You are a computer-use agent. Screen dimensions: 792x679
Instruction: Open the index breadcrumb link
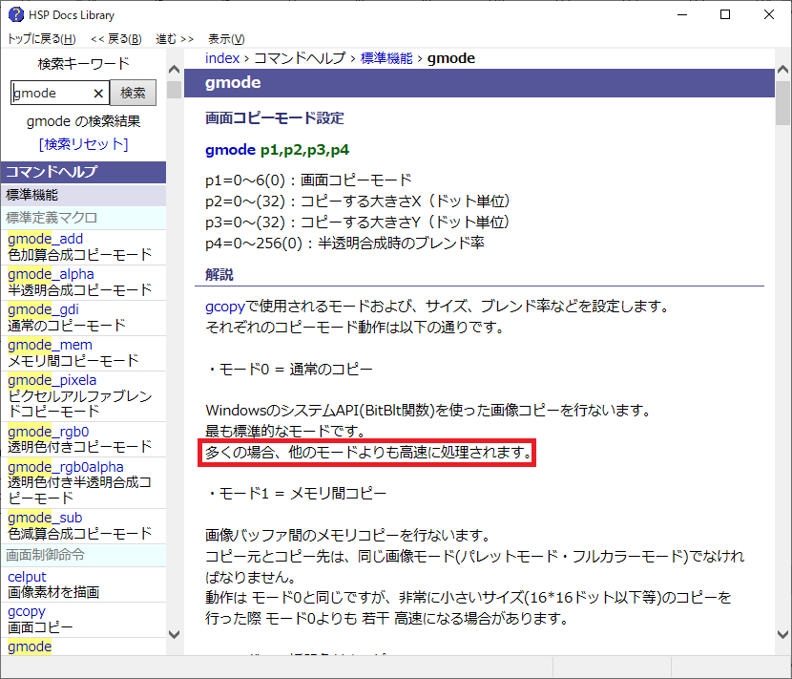pos(222,58)
